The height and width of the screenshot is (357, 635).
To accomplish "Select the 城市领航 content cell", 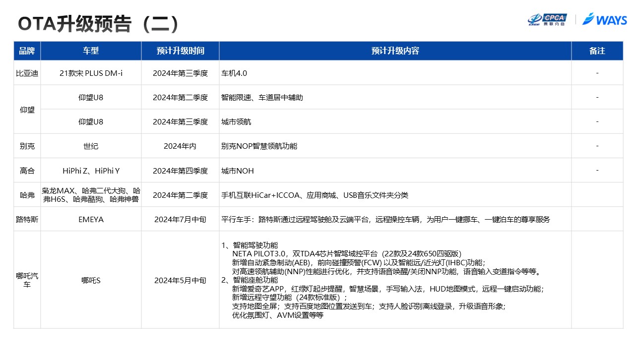I will 395,121.
